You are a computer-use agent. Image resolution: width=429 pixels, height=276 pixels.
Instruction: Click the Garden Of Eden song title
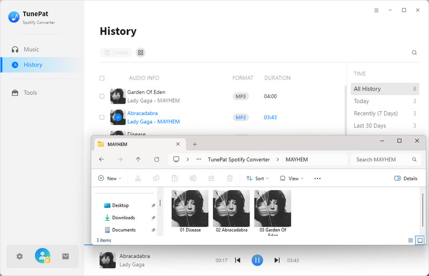point(146,92)
